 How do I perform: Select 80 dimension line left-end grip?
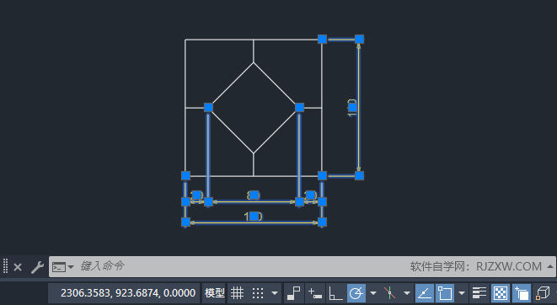208,201
